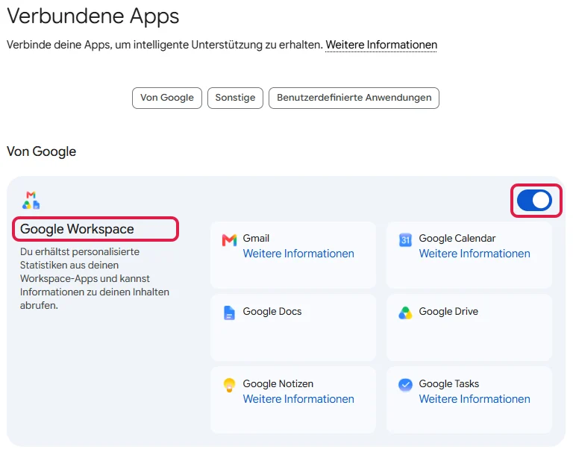
Task: Click the Google Drive icon
Action: (x=405, y=313)
